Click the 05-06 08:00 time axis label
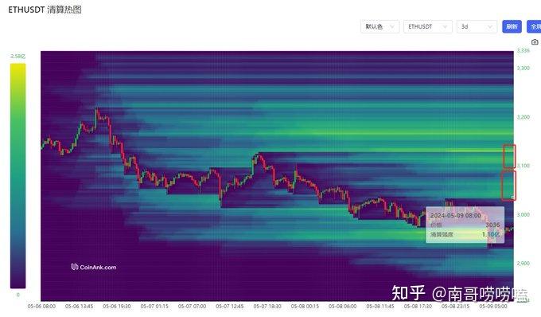This screenshot has height=317, width=541. (x=41, y=307)
